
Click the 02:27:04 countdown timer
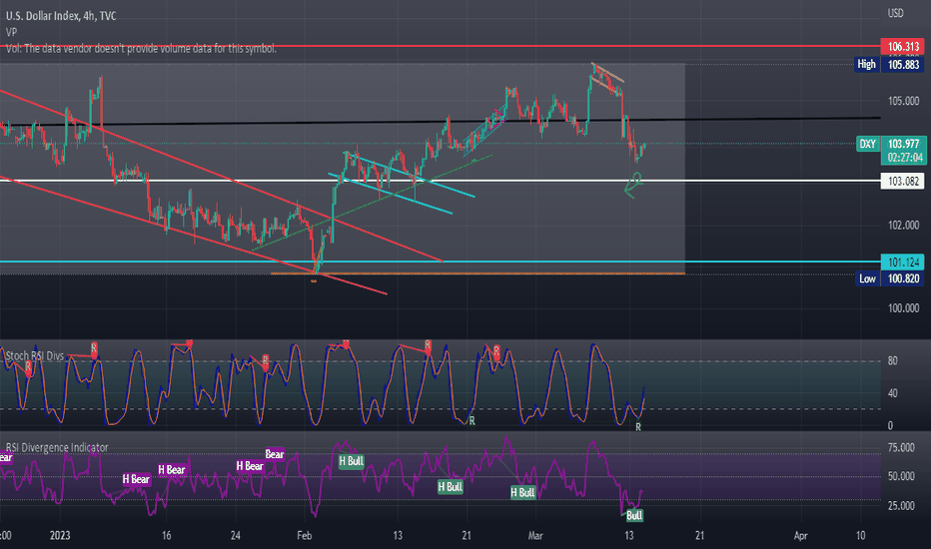click(905, 158)
